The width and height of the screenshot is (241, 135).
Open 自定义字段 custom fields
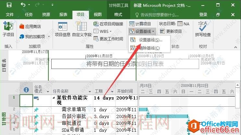pyautogui.click(x=82, y=29)
